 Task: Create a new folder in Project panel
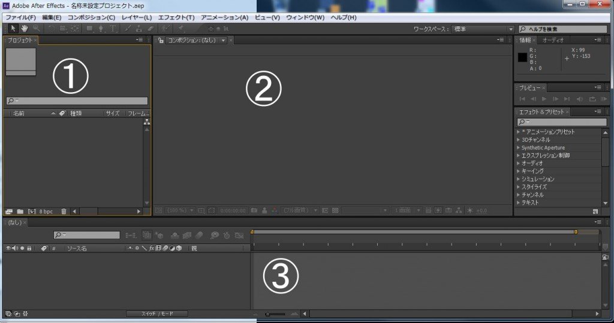pos(20,211)
